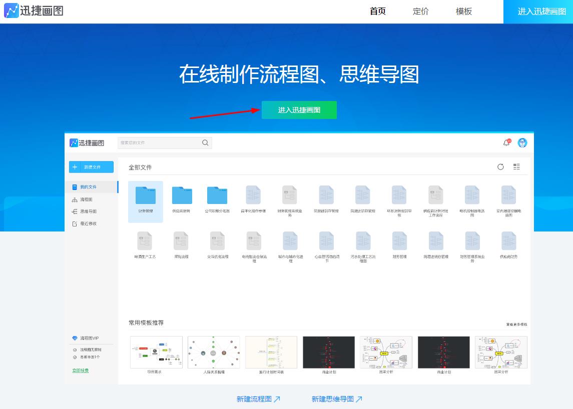This screenshot has height=409, width=573.
Task: Follow the 新建思维导图 link
Action: click(x=337, y=399)
